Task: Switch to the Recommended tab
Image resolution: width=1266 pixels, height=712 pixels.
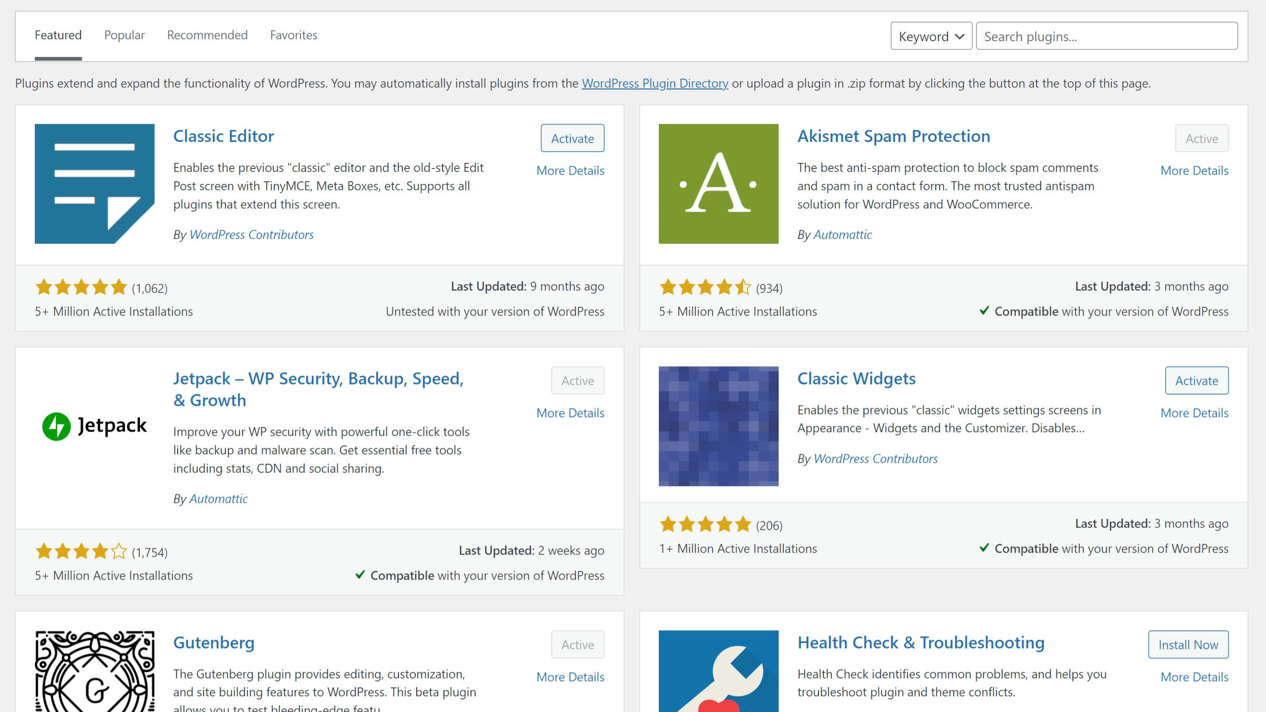Action: click(207, 35)
